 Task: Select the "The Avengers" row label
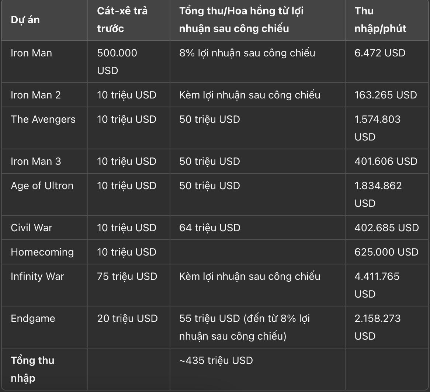pos(43,119)
